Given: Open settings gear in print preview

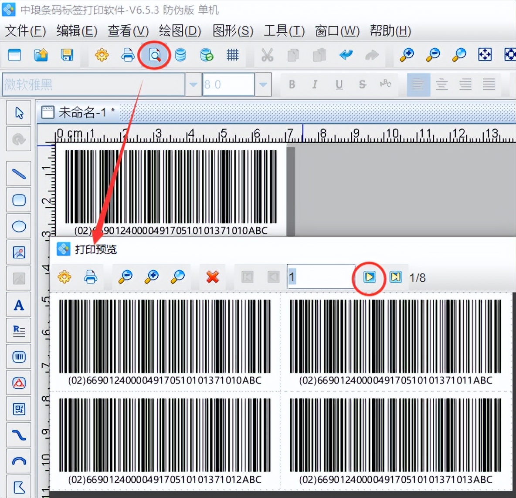Looking at the screenshot, I should tap(64, 277).
